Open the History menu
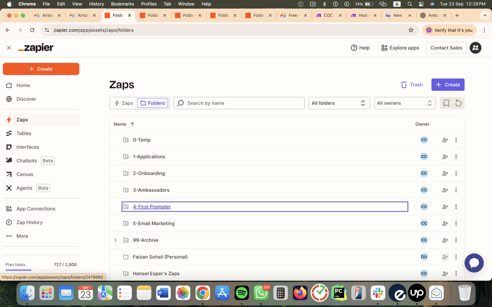The height and width of the screenshot is (307, 492). pyautogui.click(x=96, y=4)
